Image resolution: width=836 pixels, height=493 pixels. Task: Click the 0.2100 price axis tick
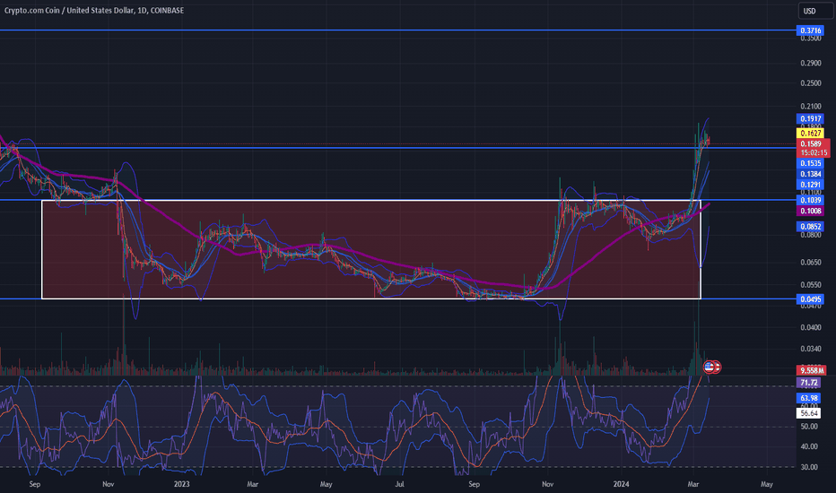point(810,107)
